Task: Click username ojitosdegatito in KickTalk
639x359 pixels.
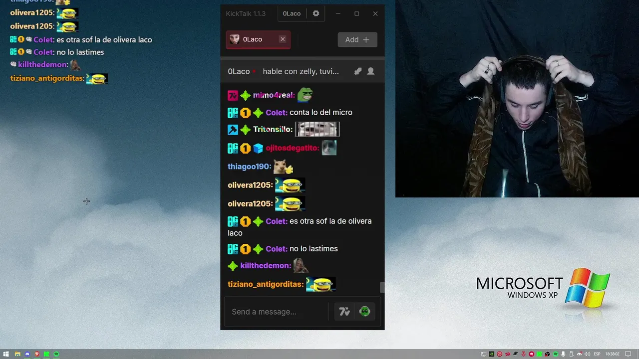Action: pos(292,148)
